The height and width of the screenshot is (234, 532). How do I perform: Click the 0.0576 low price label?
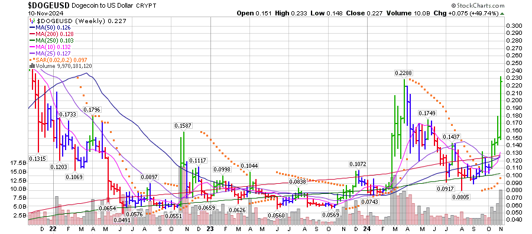[134, 214]
